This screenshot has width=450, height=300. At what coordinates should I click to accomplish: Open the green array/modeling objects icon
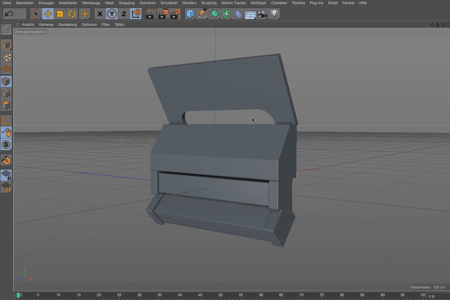point(226,14)
